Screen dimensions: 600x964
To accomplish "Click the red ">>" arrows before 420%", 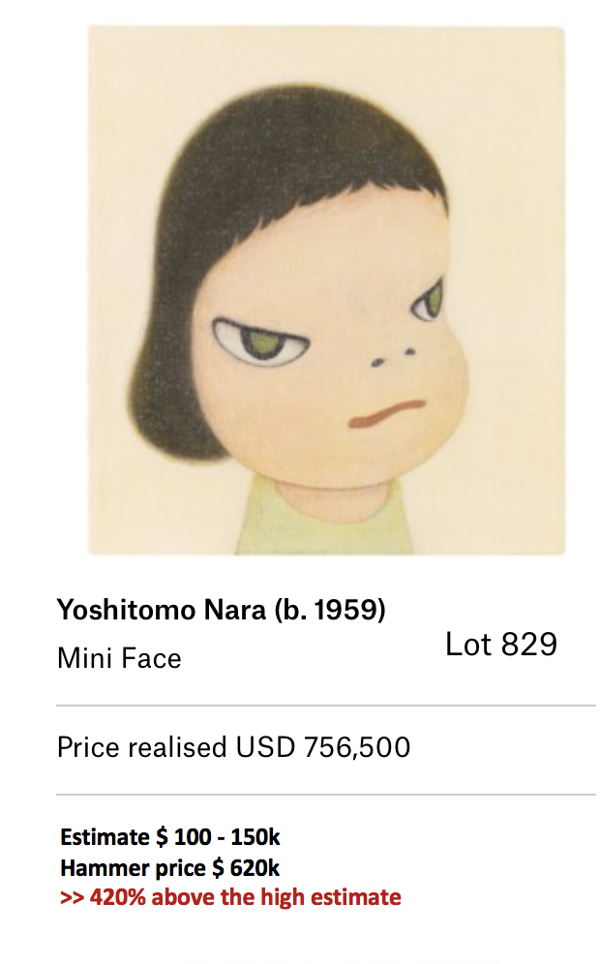I will click(x=72, y=897).
